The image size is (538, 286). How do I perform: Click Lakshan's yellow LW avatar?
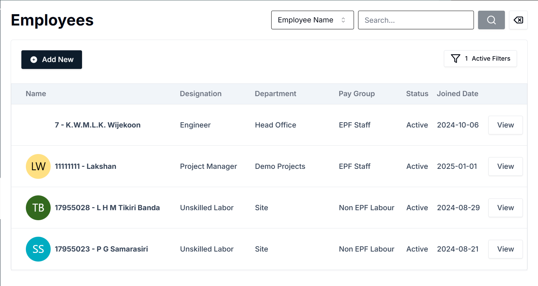[38, 166]
